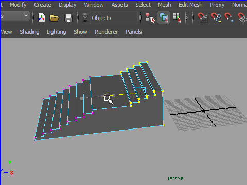The width and height of the screenshot is (247, 185).
Task: Click the persp camera label
Action: coord(175,178)
